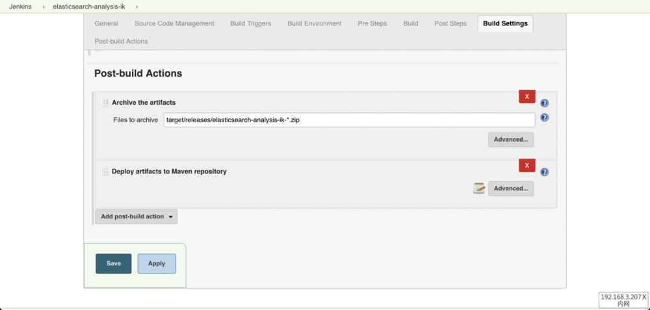Open help for Files to archive field

pyautogui.click(x=545, y=117)
